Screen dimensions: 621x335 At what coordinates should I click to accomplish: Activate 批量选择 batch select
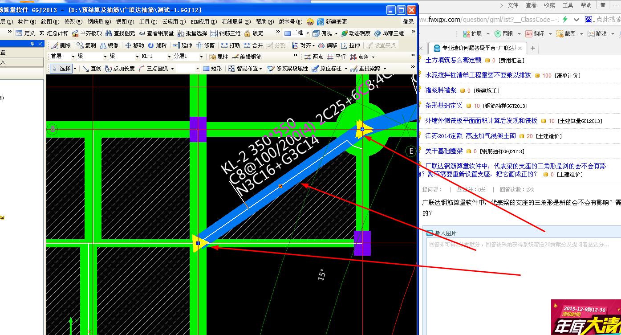click(x=192, y=33)
